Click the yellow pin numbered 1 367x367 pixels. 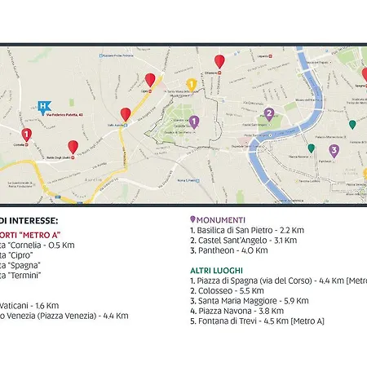[192, 85]
